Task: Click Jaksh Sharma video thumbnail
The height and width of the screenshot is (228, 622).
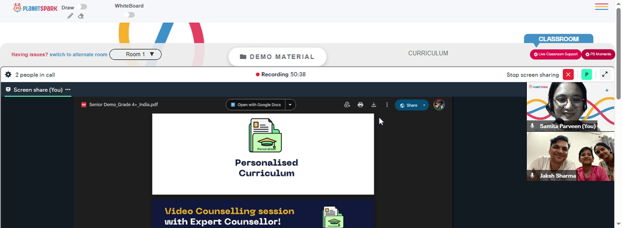Action: pos(570,156)
